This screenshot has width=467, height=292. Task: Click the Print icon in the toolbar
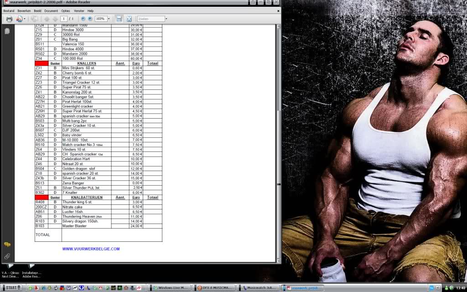click(9, 19)
